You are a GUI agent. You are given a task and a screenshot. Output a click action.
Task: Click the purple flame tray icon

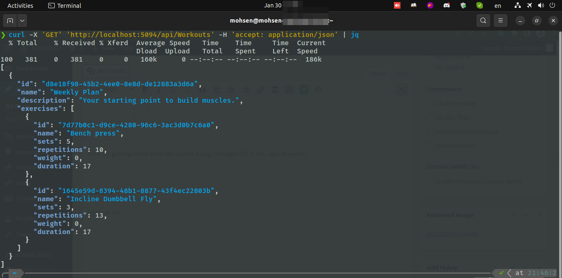[x=430, y=6]
